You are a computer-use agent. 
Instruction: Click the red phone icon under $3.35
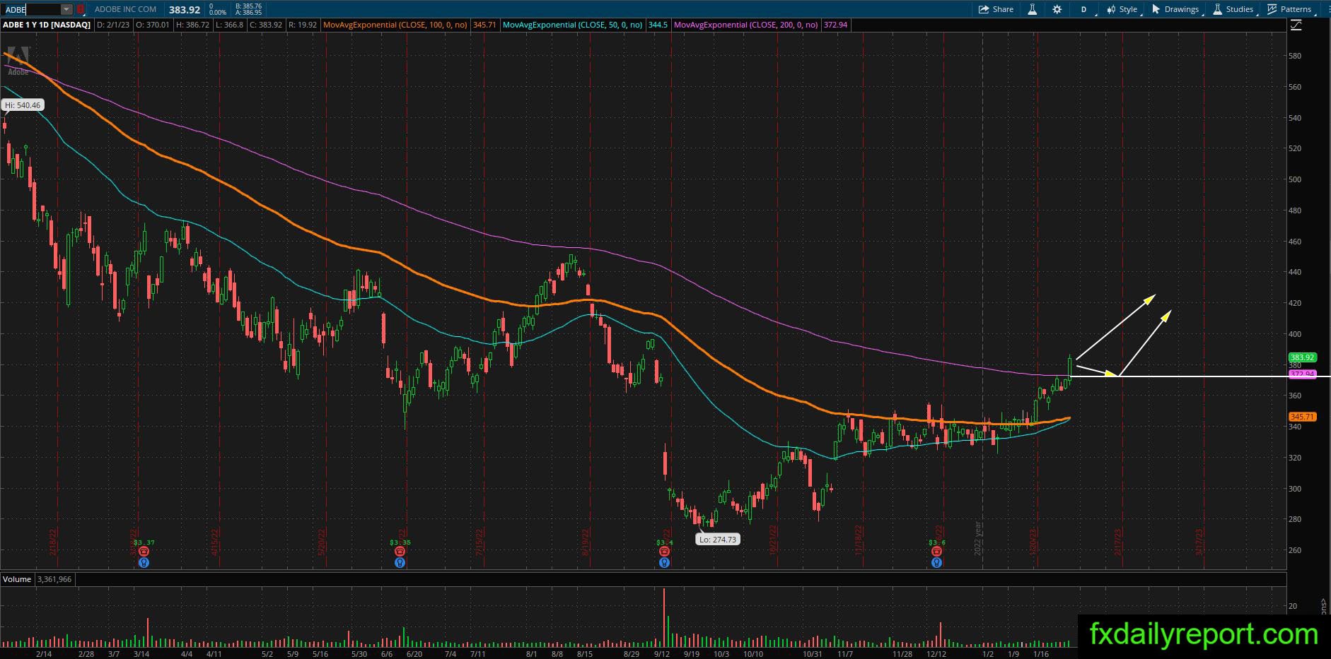[400, 552]
